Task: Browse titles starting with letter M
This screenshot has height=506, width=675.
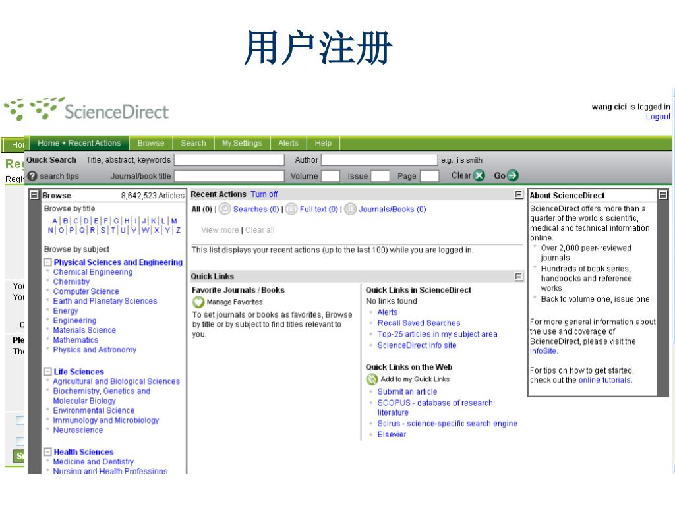Action: click(x=174, y=221)
